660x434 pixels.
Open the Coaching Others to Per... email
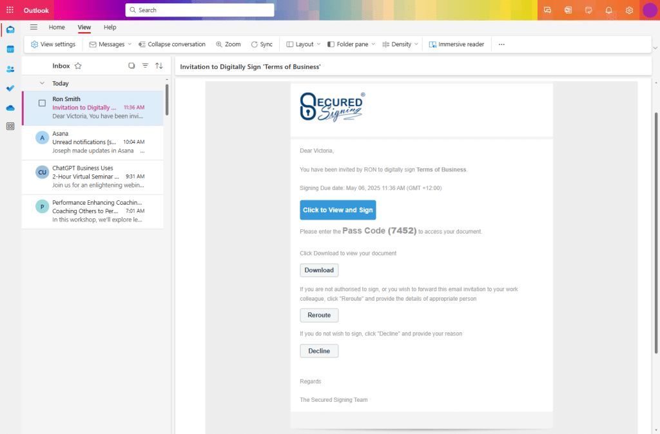(93, 212)
